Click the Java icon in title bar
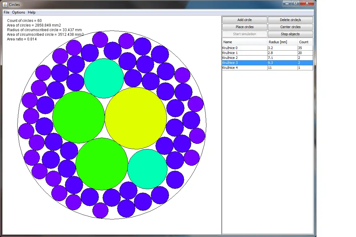This screenshot has height=237, width=356. pyautogui.click(x=5, y=4)
